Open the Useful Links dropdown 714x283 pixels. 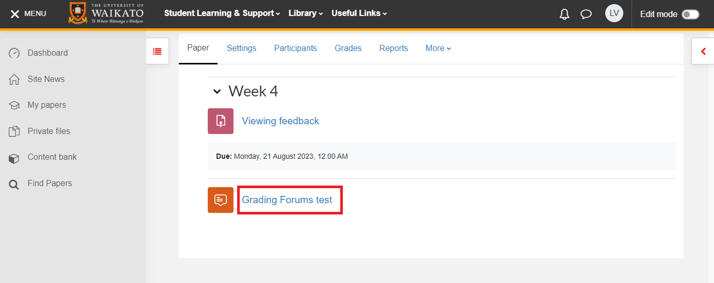click(x=359, y=13)
